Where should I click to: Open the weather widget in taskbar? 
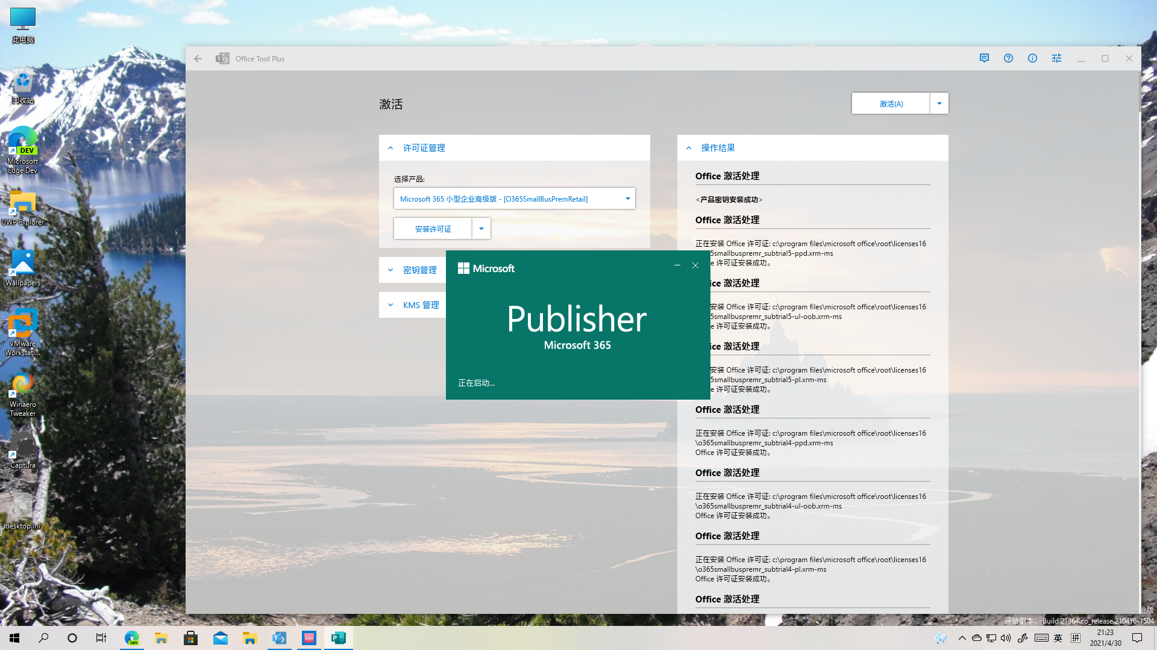[x=941, y=638]
